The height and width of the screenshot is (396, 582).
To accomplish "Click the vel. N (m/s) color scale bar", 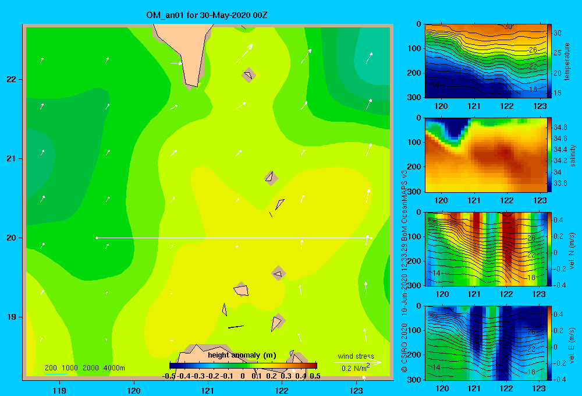I will click(x=549, y=249).
